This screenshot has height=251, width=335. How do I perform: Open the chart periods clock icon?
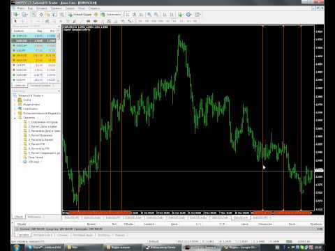[188, 15]
